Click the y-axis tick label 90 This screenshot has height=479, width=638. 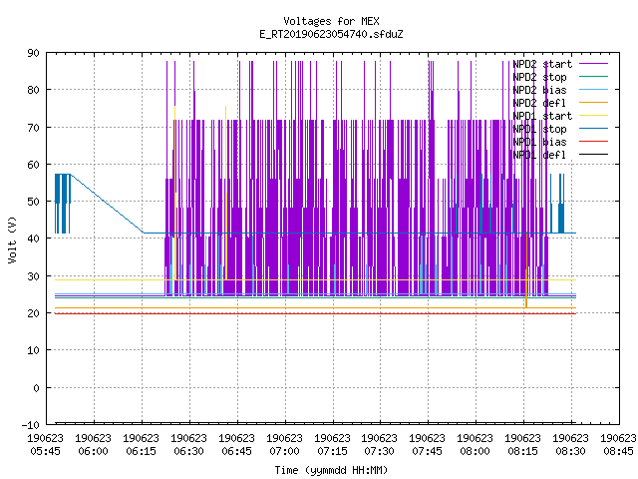tap(33, 53)
